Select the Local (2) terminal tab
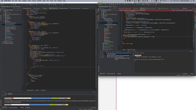The image size is (196, 110). click(10, 94)
